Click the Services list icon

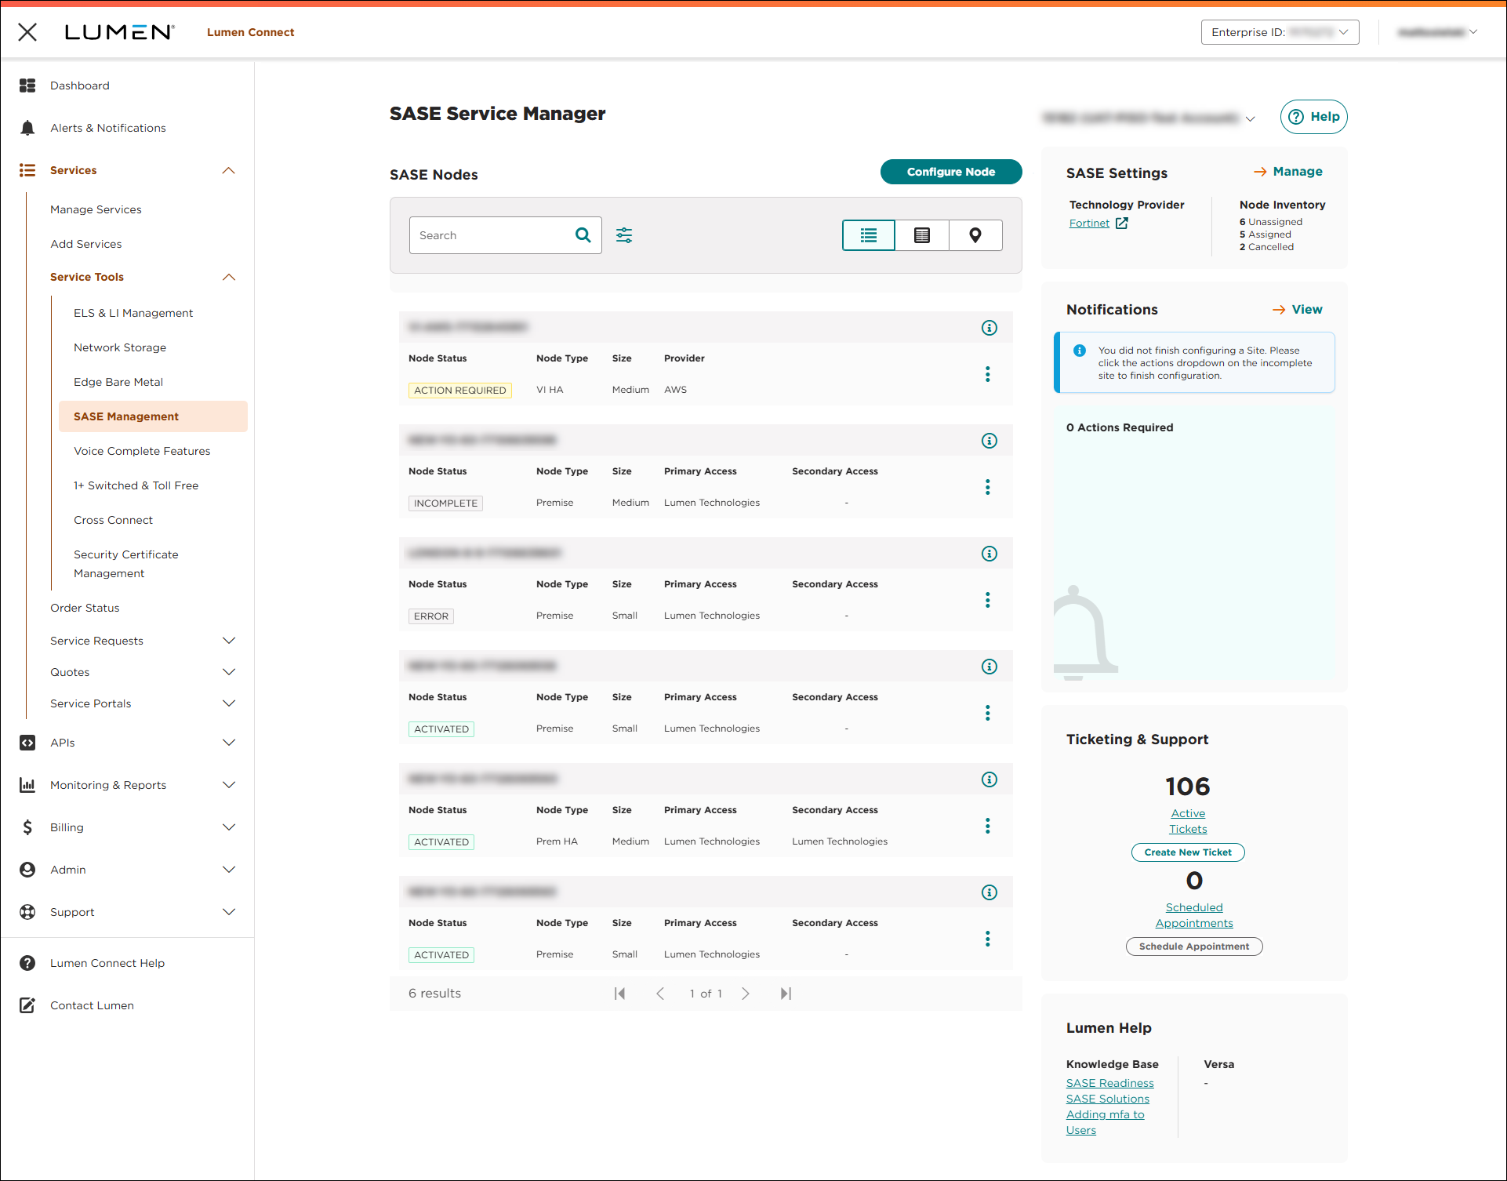27,170
